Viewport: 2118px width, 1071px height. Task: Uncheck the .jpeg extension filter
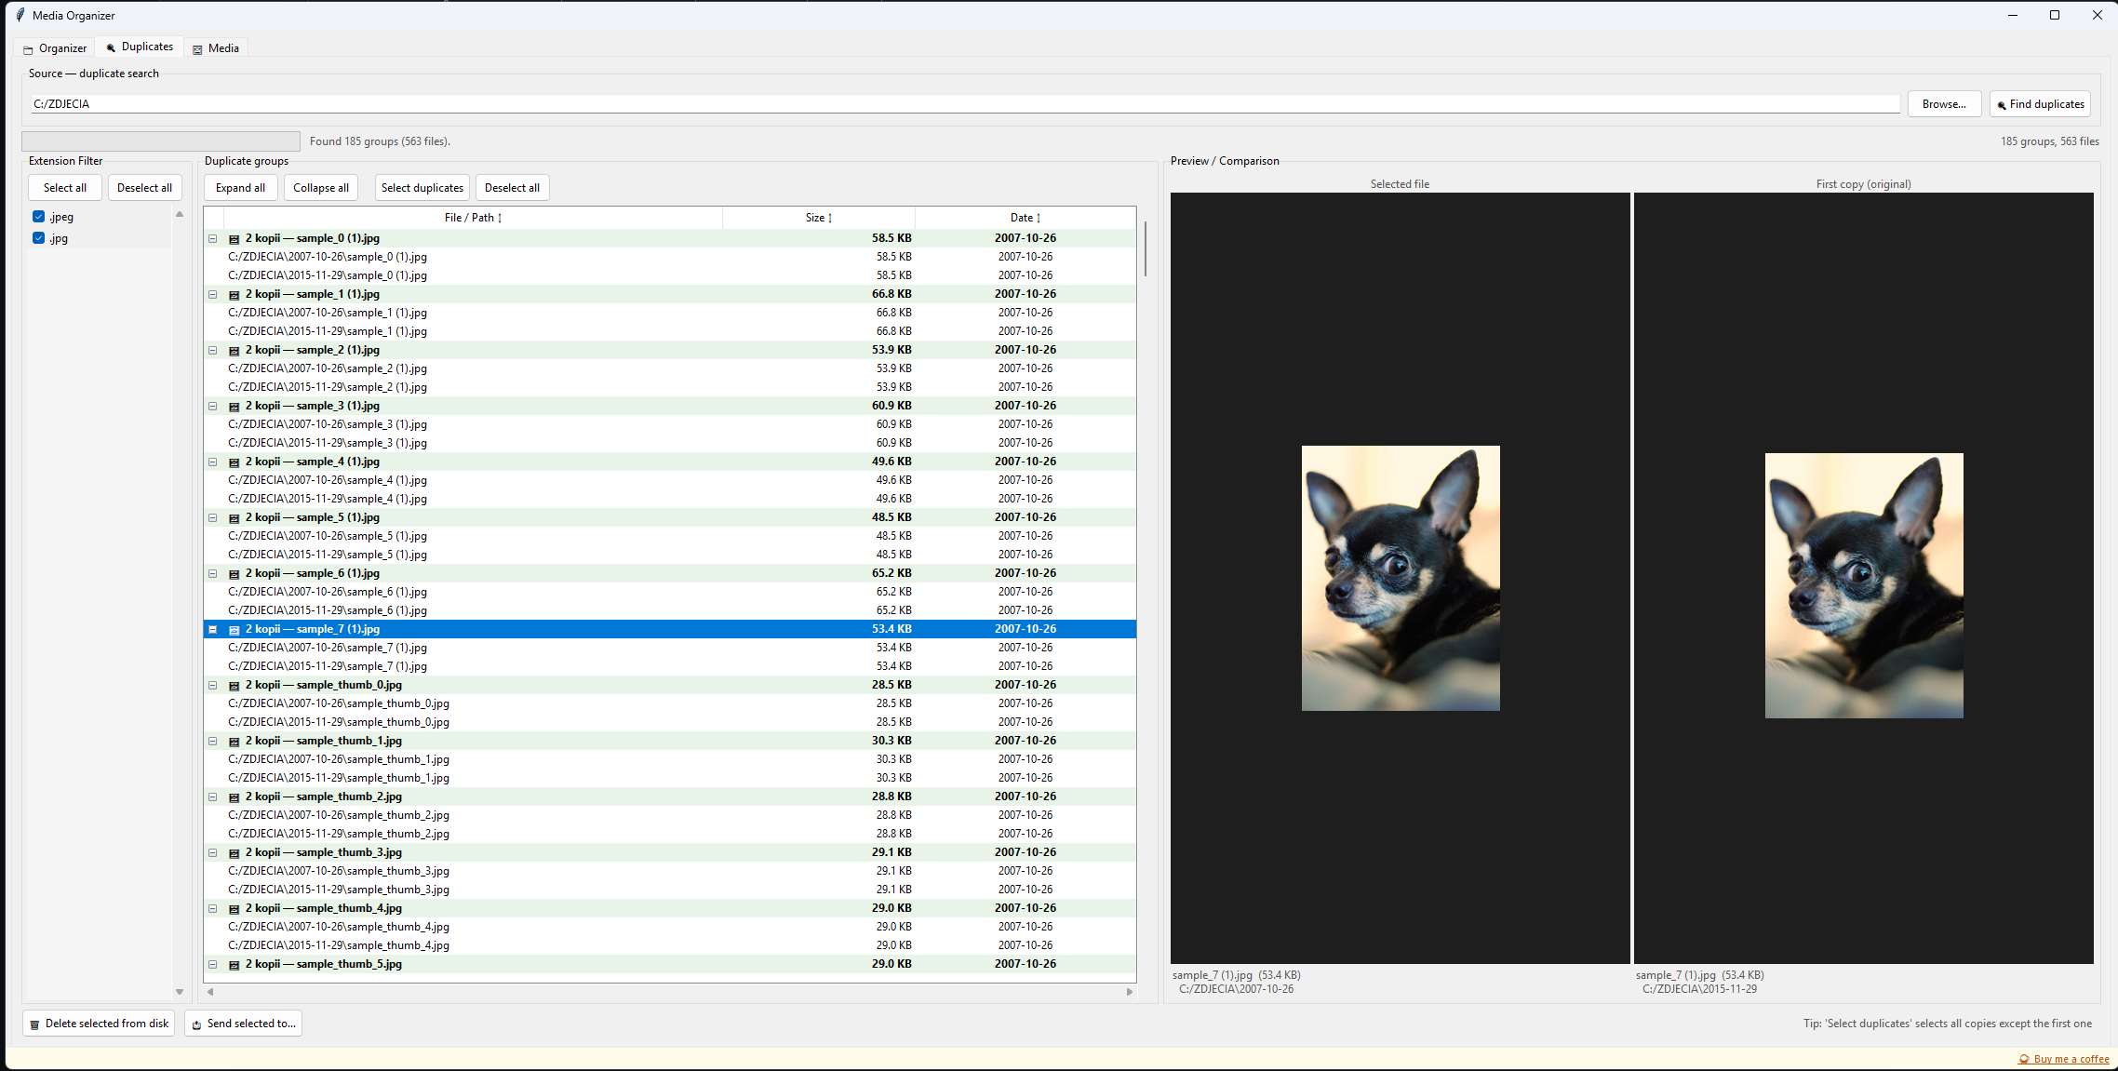click(39, 217)
